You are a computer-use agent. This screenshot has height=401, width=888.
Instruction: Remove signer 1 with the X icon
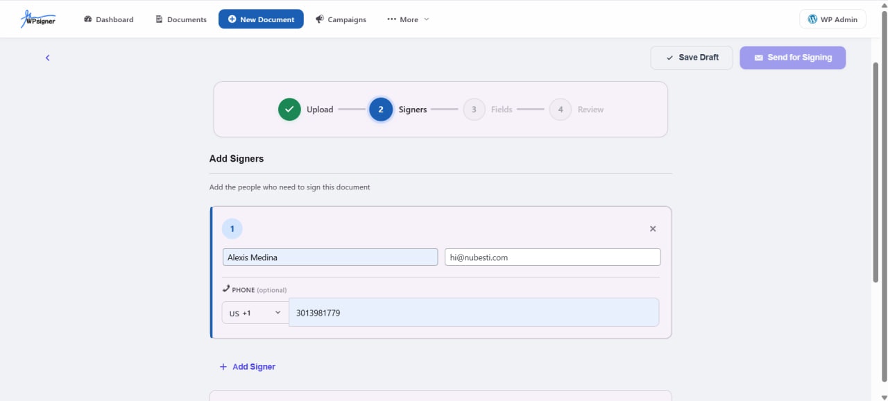[x=653, y=228]
